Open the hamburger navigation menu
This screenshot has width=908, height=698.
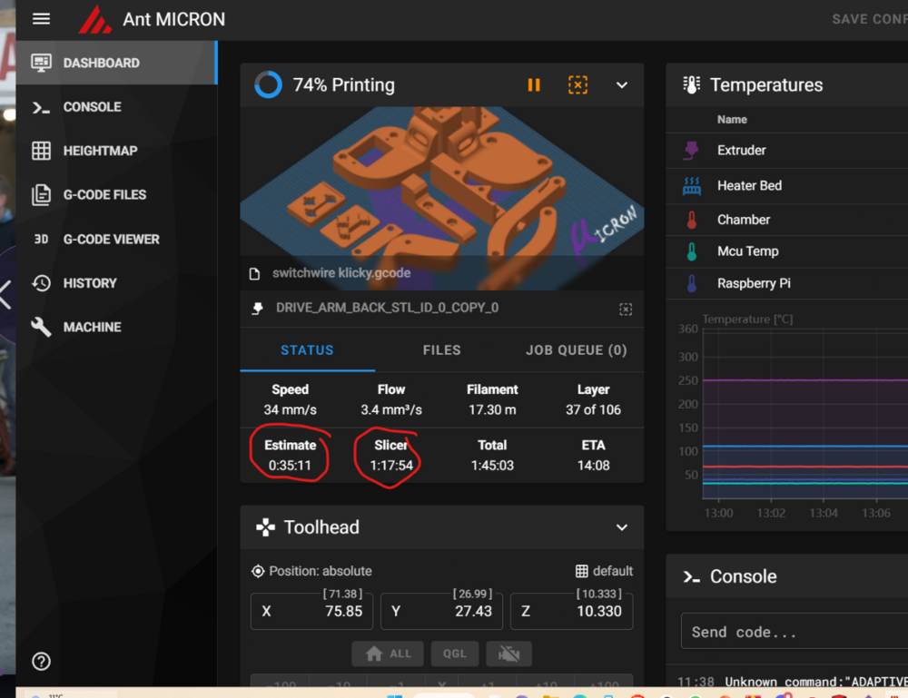(41, 19)
